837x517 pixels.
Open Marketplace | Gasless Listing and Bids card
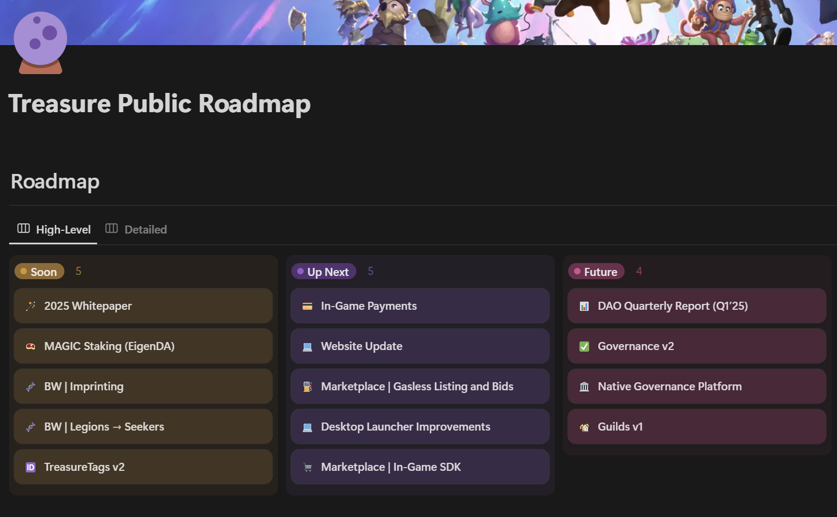[x=420, y=387]
